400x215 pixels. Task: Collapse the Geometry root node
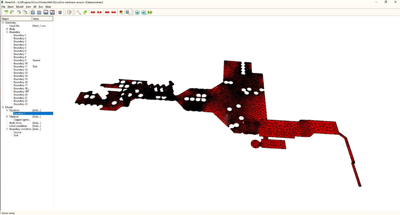coord(3,23)
